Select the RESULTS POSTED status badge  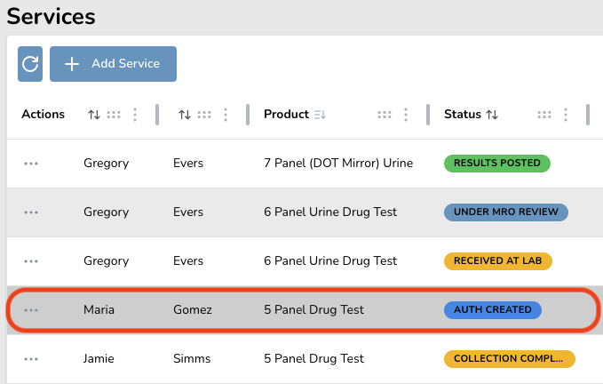click(497, 164)
